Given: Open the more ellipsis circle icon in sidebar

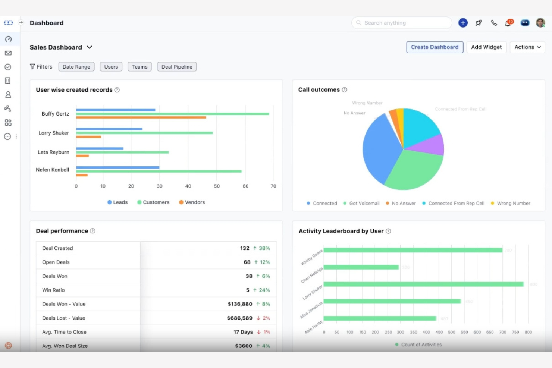Looking at the screenshot, I should pos(7,136).
